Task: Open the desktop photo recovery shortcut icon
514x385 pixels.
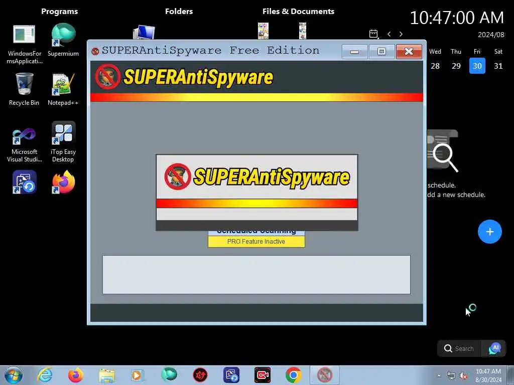Action: tap(25, 182)
